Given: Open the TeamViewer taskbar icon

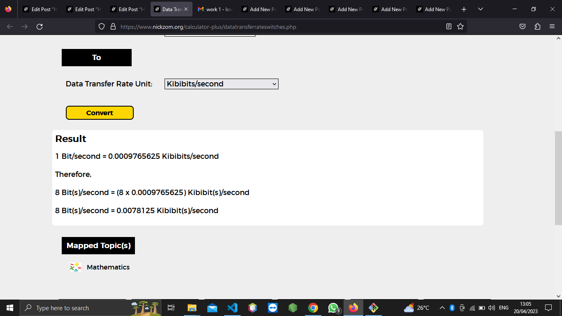Looking at the screenshot, I should tap(273, 308).
